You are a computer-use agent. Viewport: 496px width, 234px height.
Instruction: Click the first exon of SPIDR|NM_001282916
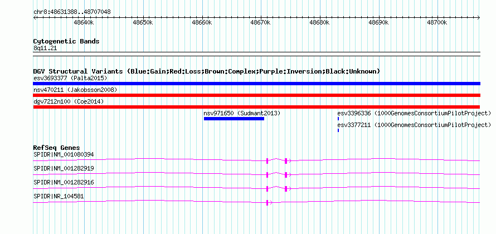tap(268, 188)
